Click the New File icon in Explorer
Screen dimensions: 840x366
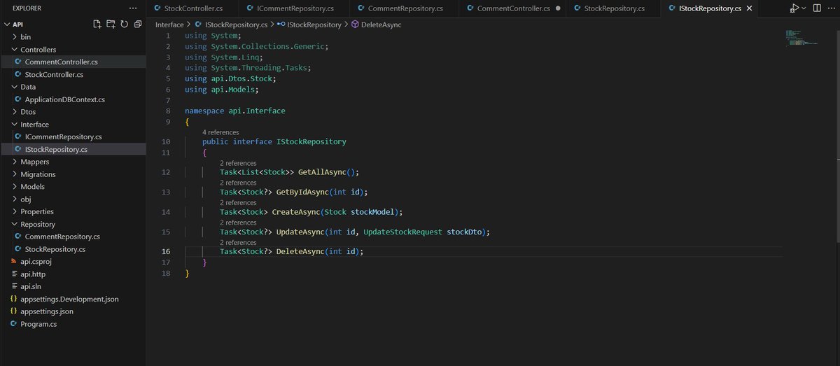tap(97, 24)
